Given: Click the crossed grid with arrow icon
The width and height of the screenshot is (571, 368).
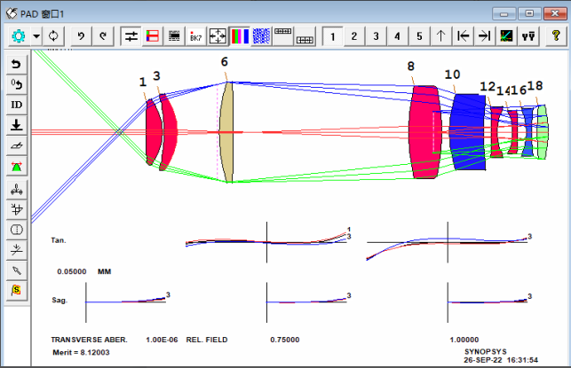Looking at the screenshot, I should coord(16,209).
